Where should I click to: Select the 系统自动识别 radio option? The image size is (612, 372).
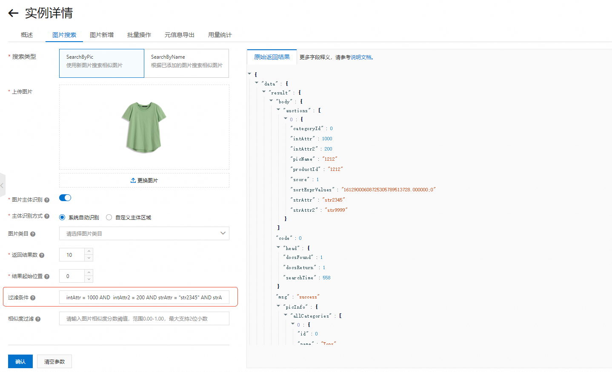tap(62, 217)
